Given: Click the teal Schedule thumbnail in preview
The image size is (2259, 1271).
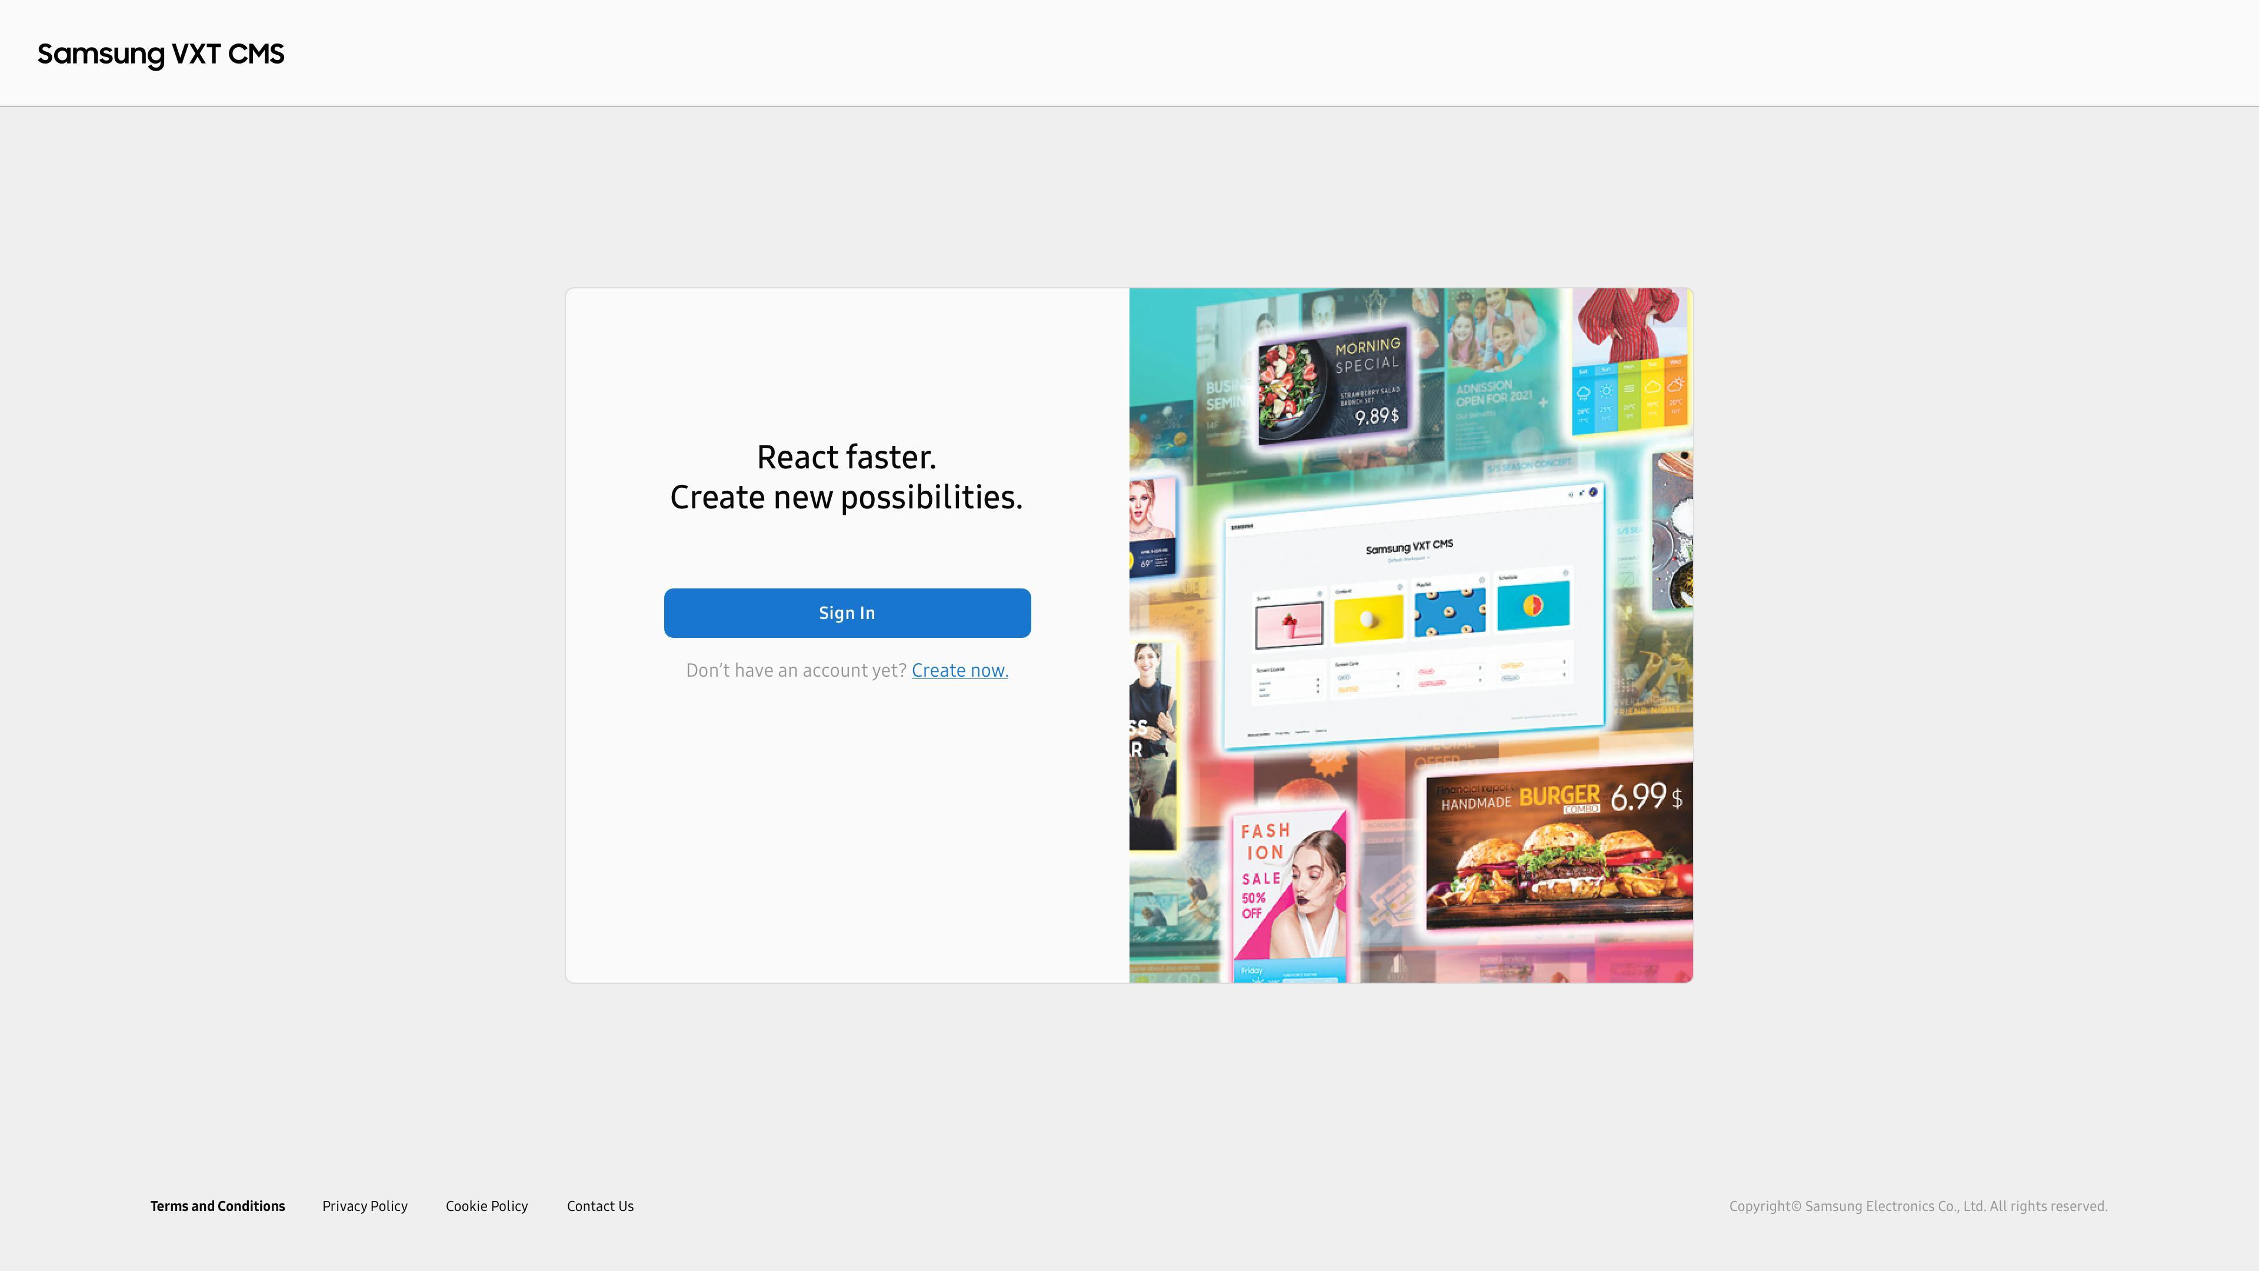Looking at the screenshot, I should coord(1533,605).
